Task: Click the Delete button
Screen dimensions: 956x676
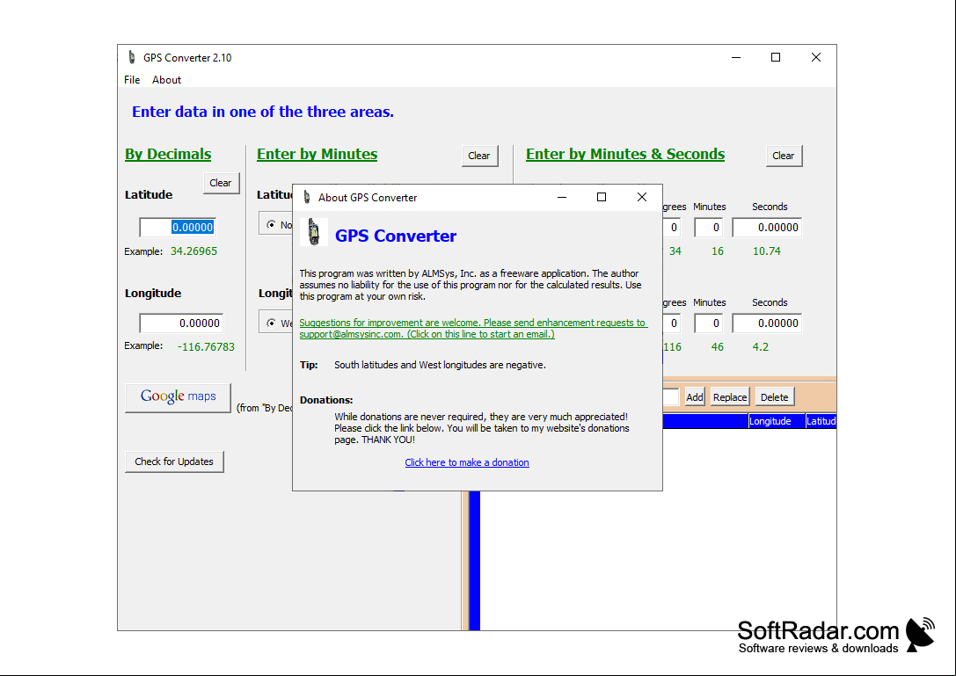Action: [x=775, y=397]
